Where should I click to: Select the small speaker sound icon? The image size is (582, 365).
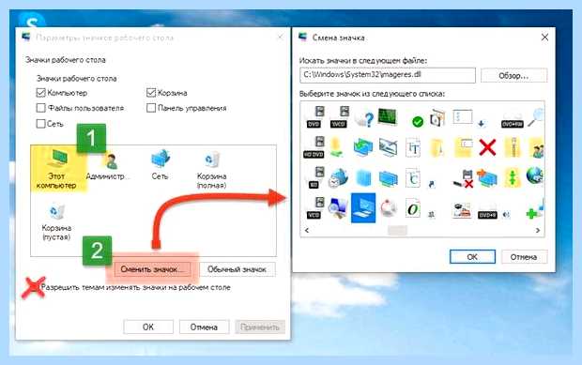pos(506,214)
